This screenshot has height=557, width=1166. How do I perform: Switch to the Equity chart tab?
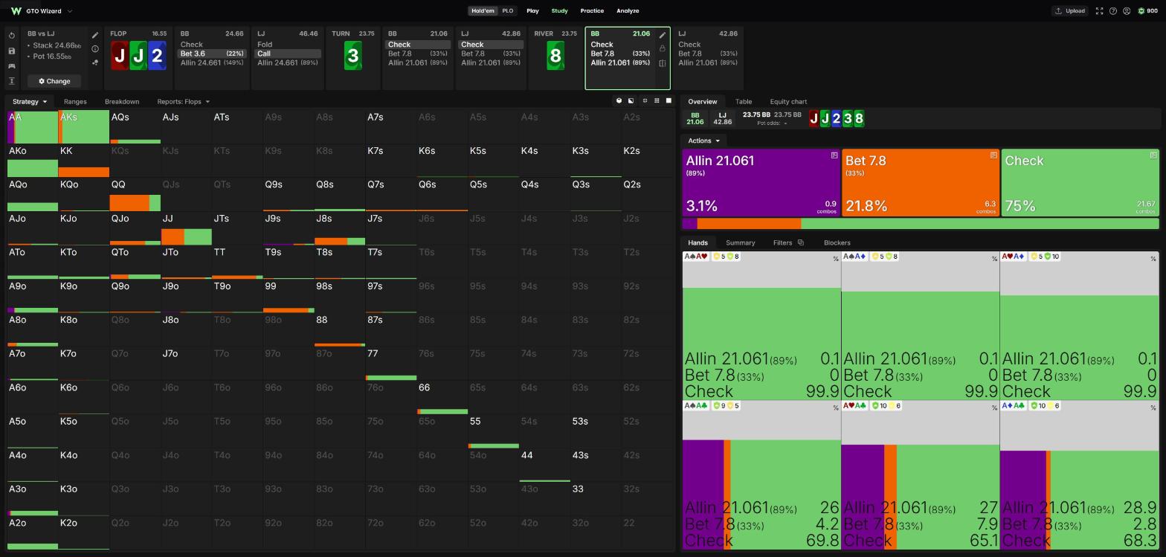click(788, 102)
